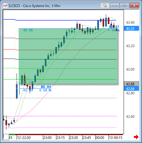Click the white box at time axis left

pos(6,137)
